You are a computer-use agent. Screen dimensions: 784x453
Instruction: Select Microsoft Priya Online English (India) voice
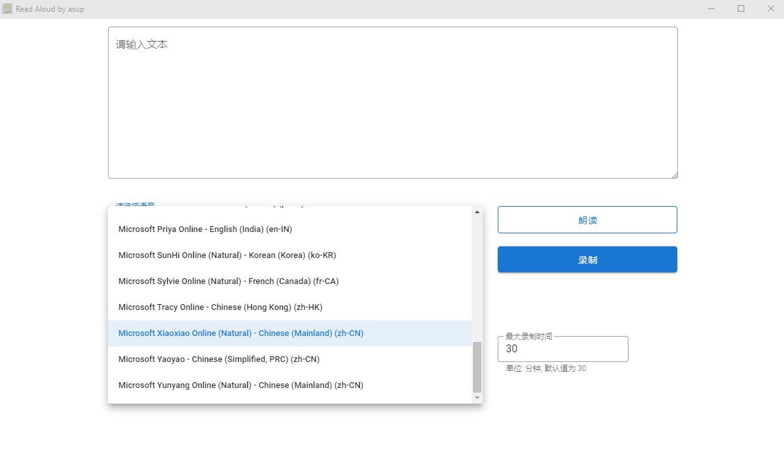(290, 229)
